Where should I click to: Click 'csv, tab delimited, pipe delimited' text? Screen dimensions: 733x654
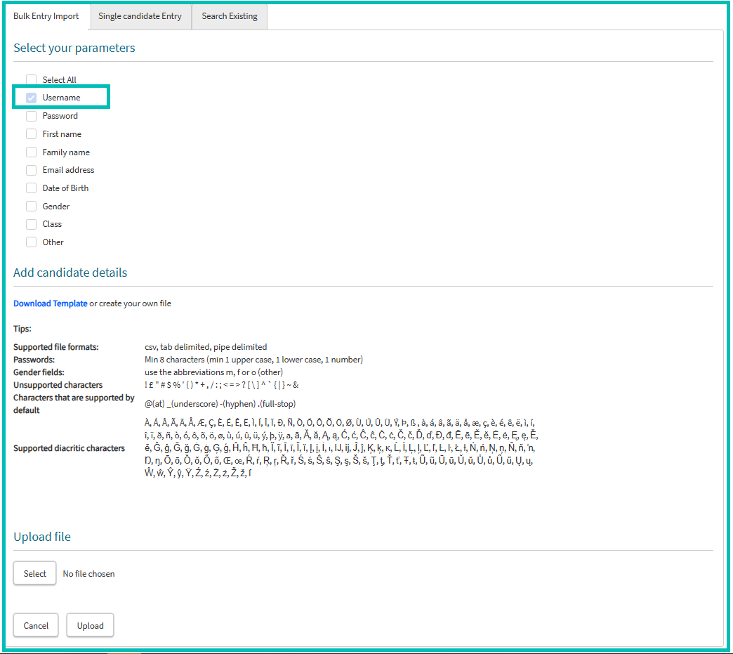point(206,347)
